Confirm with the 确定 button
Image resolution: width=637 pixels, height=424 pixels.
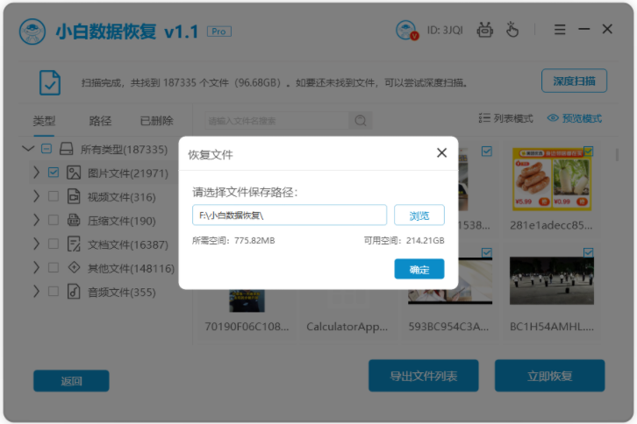click(419, 269)
